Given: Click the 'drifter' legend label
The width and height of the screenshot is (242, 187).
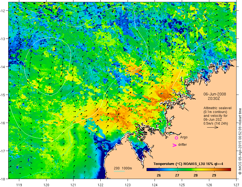Looking at the screenshot, I should coord(182,145).
